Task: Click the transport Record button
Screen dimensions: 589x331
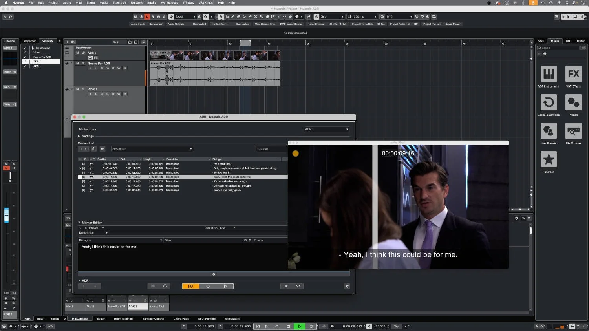Action: [311, 326]
